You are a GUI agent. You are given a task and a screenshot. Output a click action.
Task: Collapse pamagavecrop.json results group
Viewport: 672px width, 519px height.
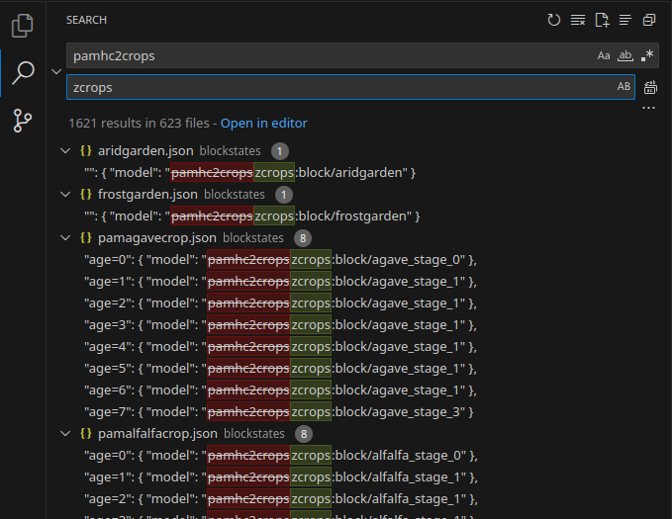pyautogui.click(x=66, y=238)
